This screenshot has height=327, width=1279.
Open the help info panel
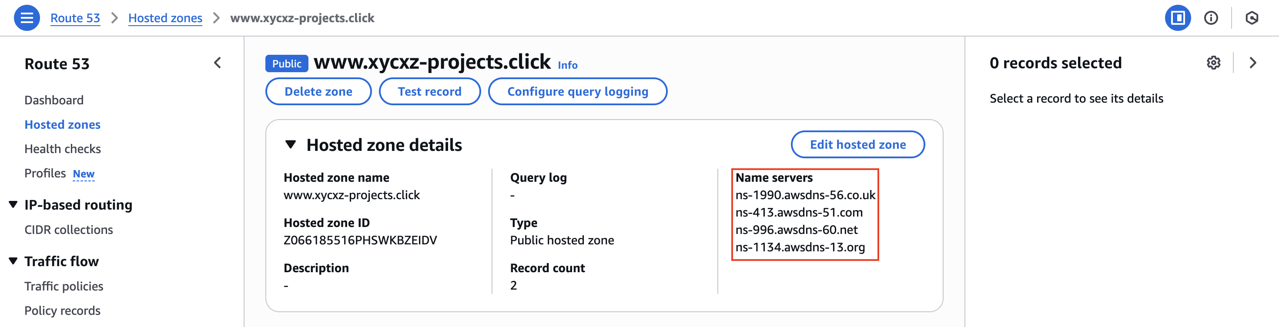click(x=1212, y=18)
